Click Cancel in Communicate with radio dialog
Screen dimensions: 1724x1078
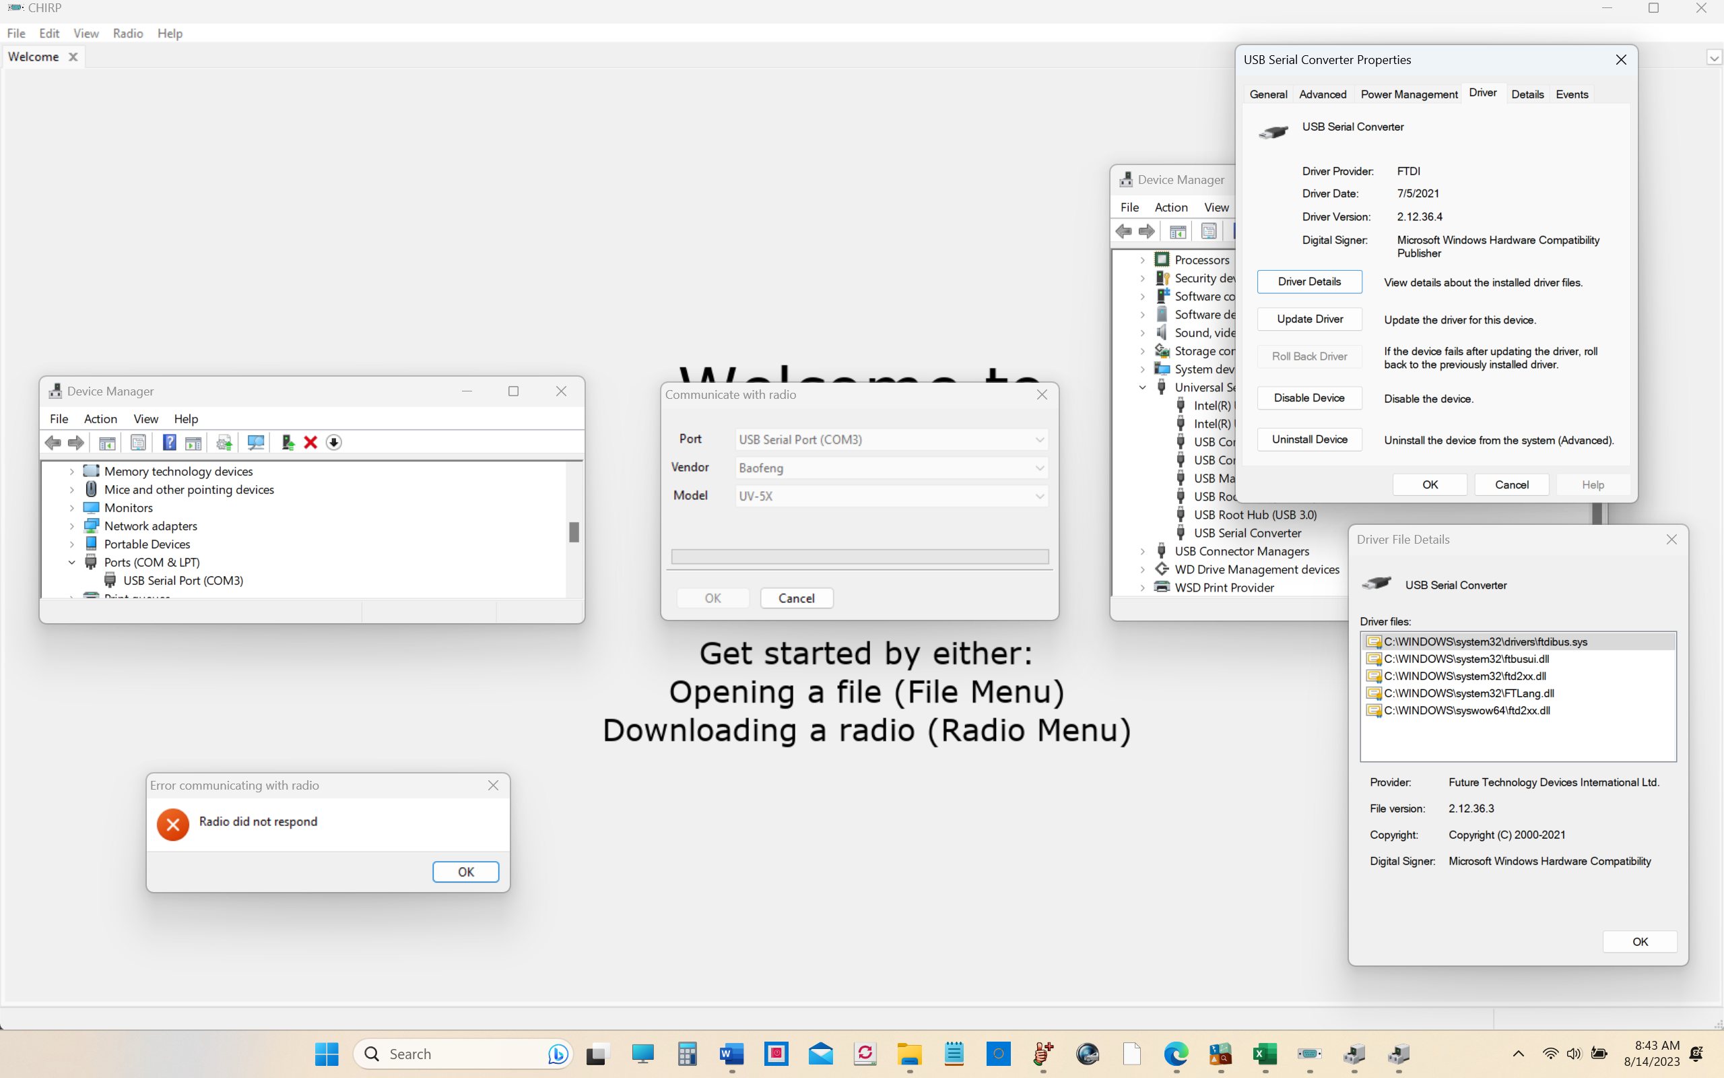click(797, 598)
